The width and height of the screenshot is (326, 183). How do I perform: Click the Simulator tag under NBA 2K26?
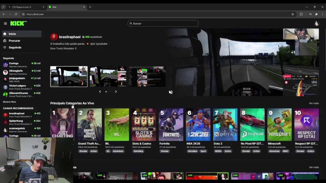(193, 151)
